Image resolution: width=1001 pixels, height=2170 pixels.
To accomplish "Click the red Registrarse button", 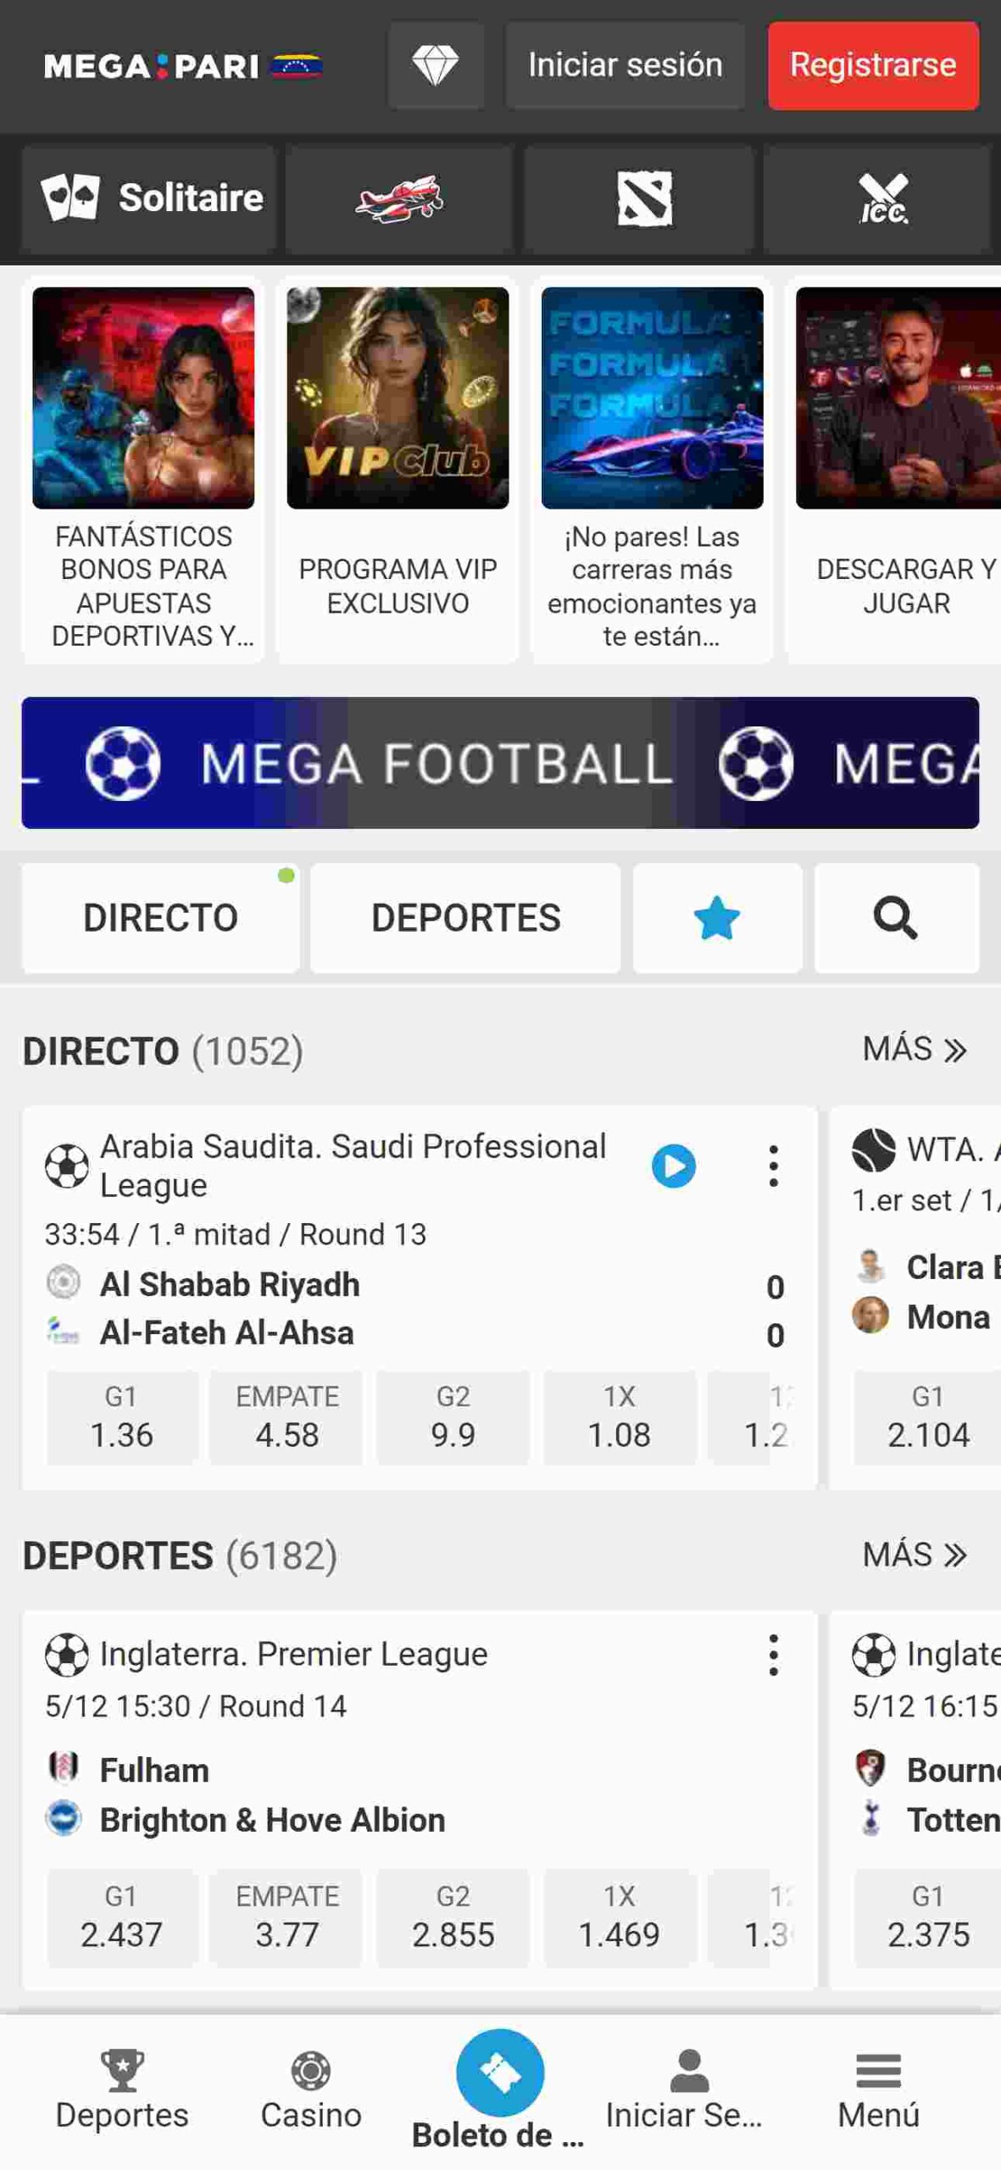I will click(872, 65).
